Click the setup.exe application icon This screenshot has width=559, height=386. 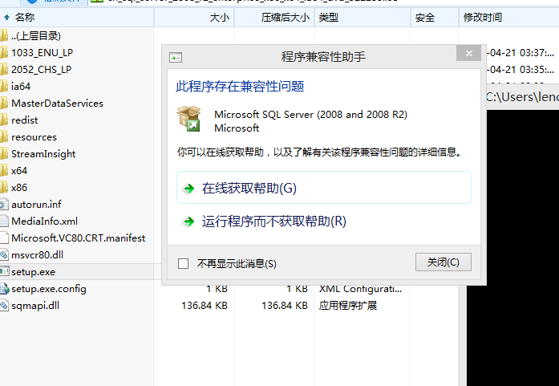pyautogui.click(x=4, y=272)
